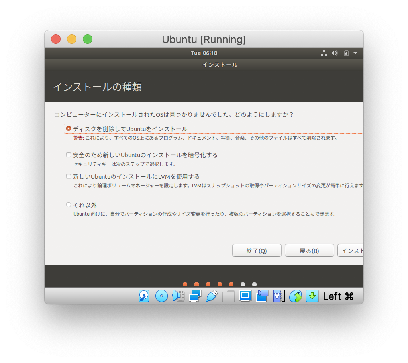Screen dimensions: 408x363
Task: Open the shared folders status icon
Action: click(x=228, y=296)
